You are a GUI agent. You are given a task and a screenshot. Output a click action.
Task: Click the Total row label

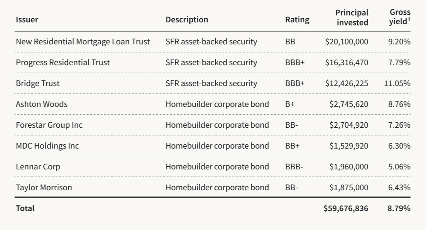pos(25,208)
